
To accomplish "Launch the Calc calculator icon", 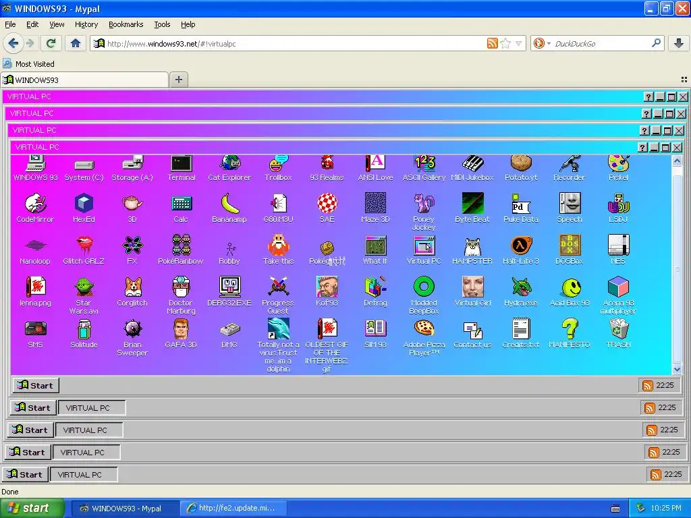I will pos(181,208).
